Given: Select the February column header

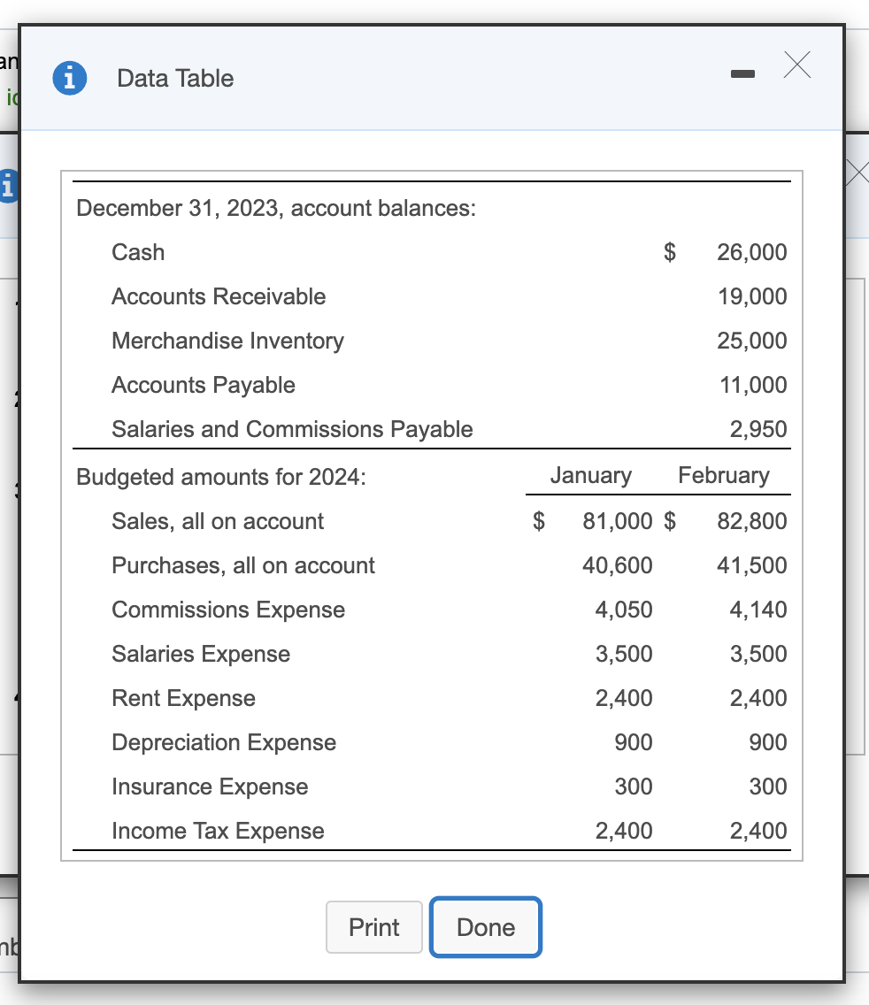Looking at the screenshot, I should coord(724,476).
